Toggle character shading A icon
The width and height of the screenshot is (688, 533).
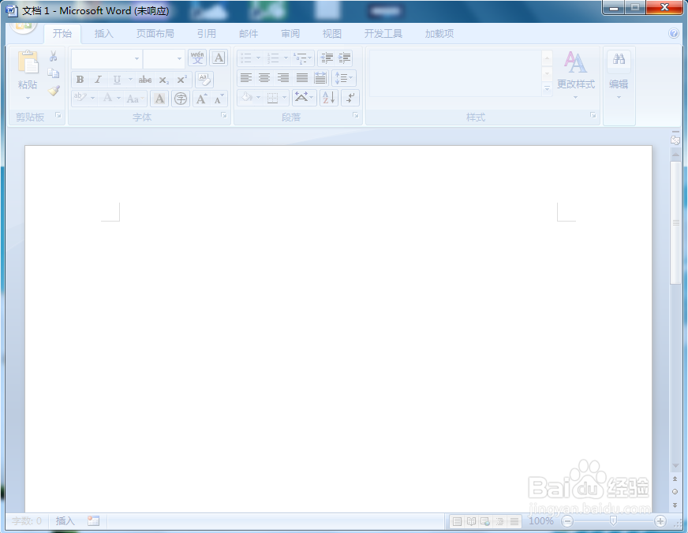(x=159, y=99)
